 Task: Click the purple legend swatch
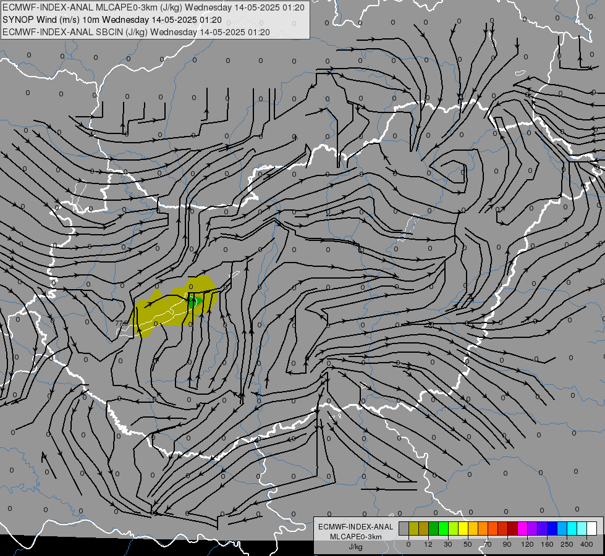(533, 529)
